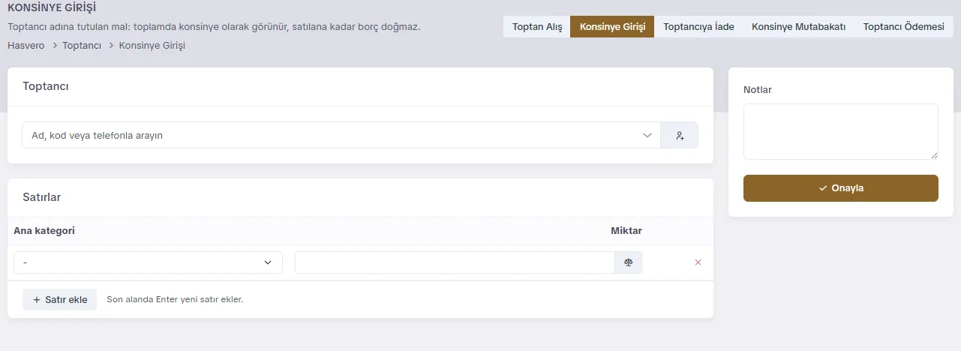Click the add new supplier icon button

(679, 136)
